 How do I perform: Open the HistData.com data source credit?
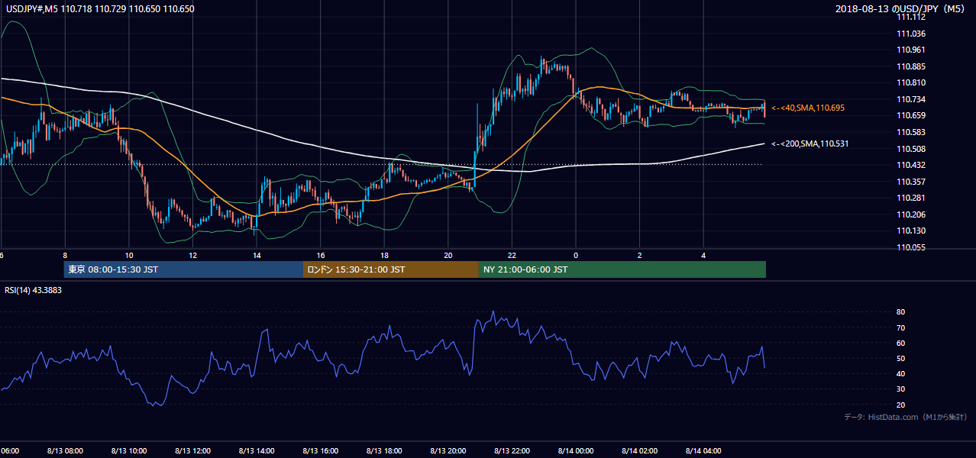[x=906, y=417]
